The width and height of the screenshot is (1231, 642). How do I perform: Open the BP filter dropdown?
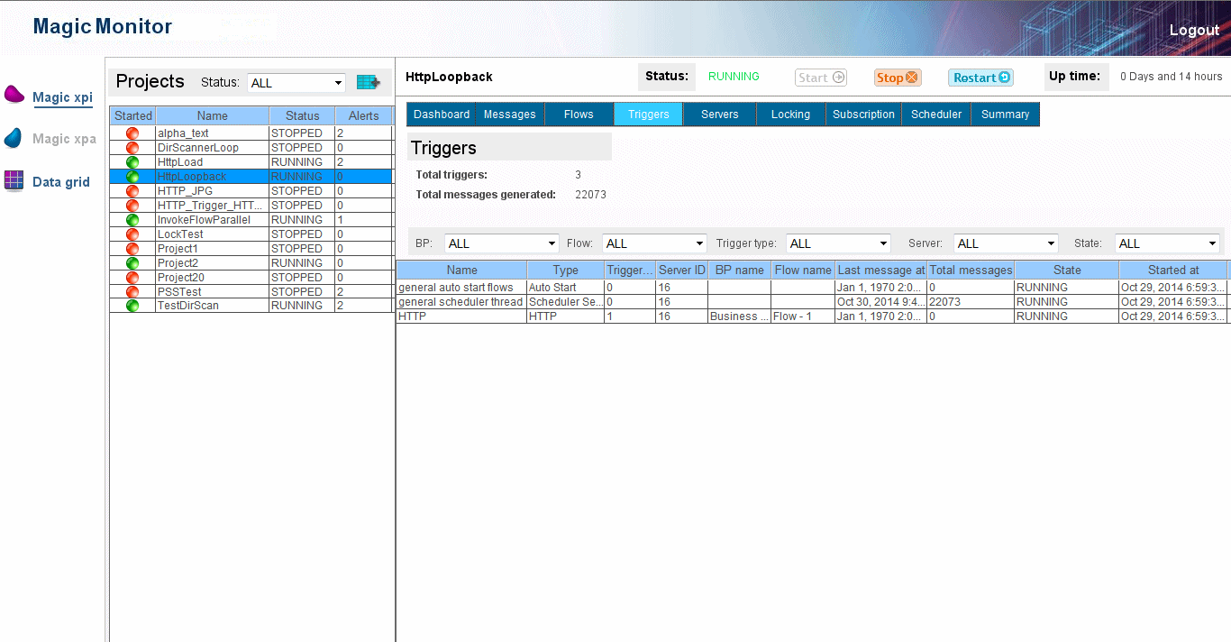(x=502, y=243)
